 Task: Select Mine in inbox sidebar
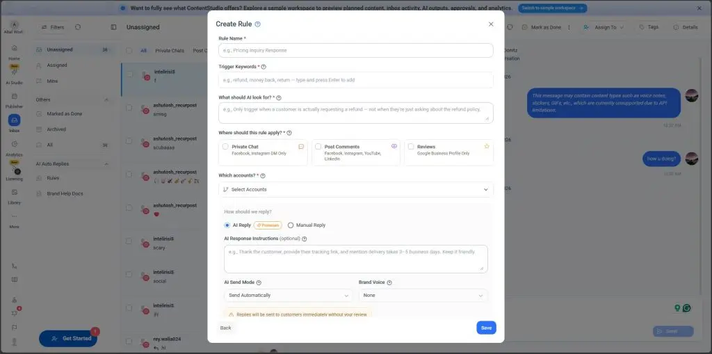point(72,81)
